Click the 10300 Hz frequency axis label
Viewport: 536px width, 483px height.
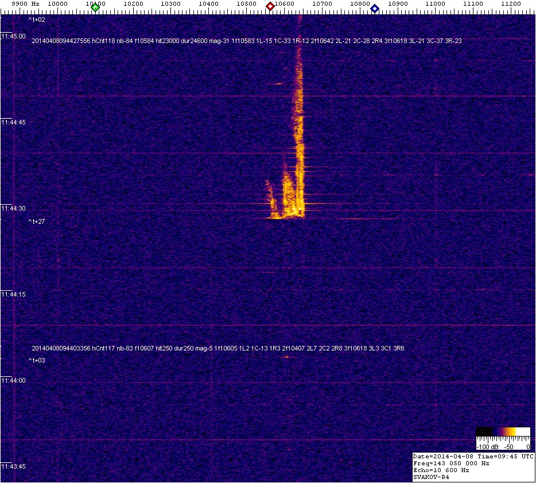click(x=171, y=3)
